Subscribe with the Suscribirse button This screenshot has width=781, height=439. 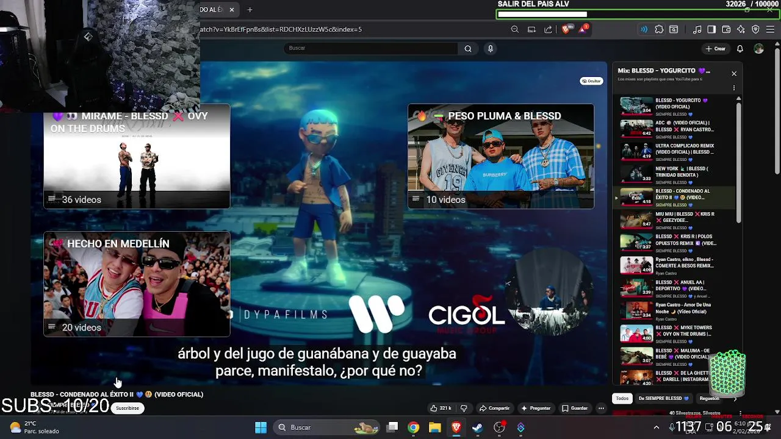pyautogui.click(x=128, y=408)
